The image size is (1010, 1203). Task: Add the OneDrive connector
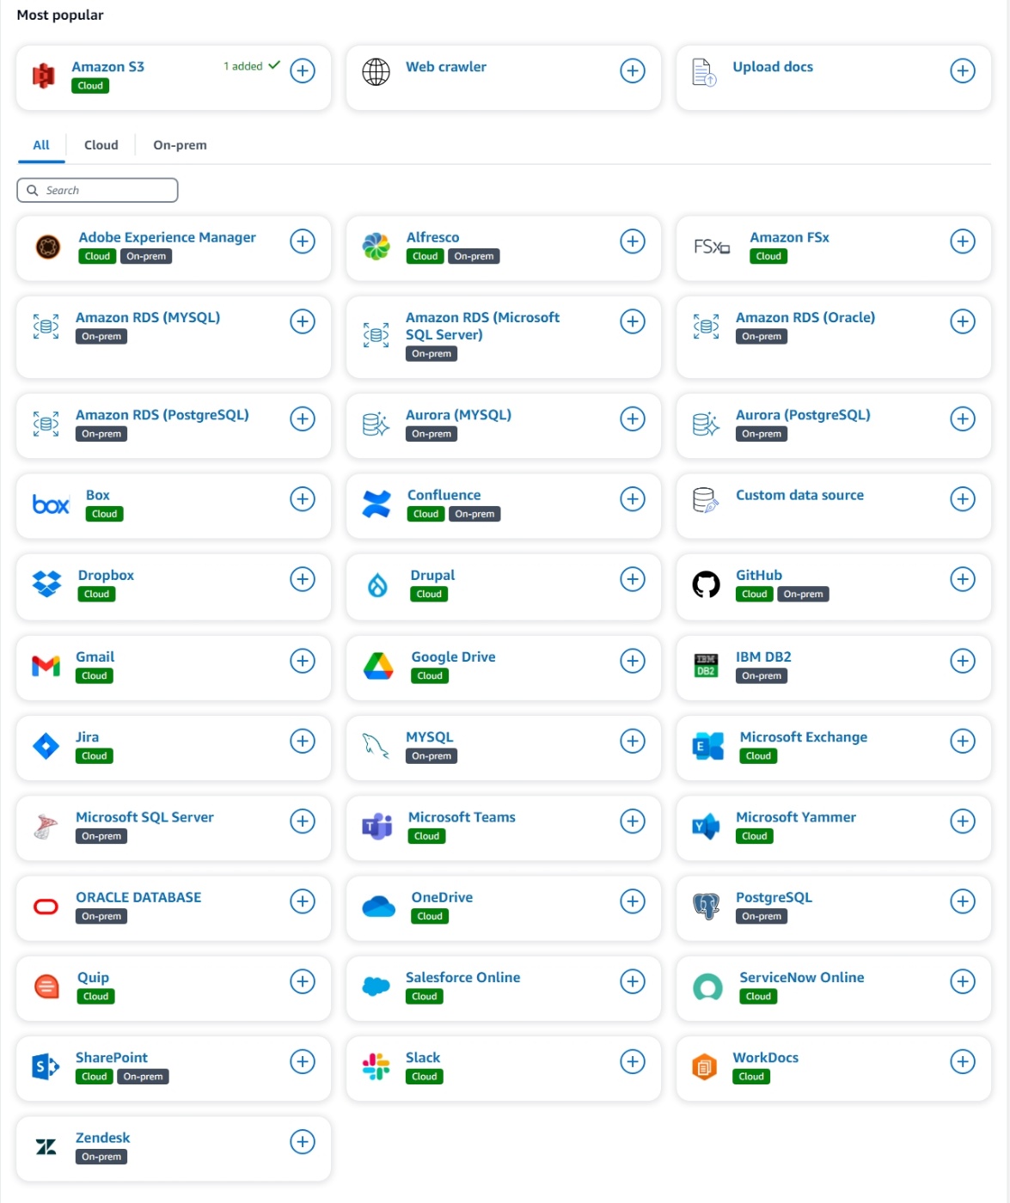pos(633,901)
